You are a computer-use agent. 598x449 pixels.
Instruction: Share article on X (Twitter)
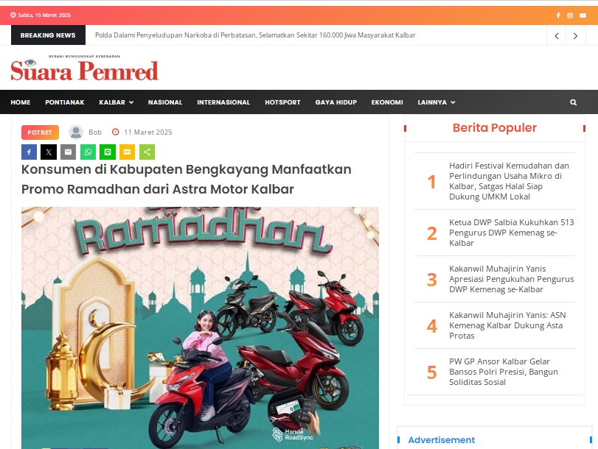(49, 152)
